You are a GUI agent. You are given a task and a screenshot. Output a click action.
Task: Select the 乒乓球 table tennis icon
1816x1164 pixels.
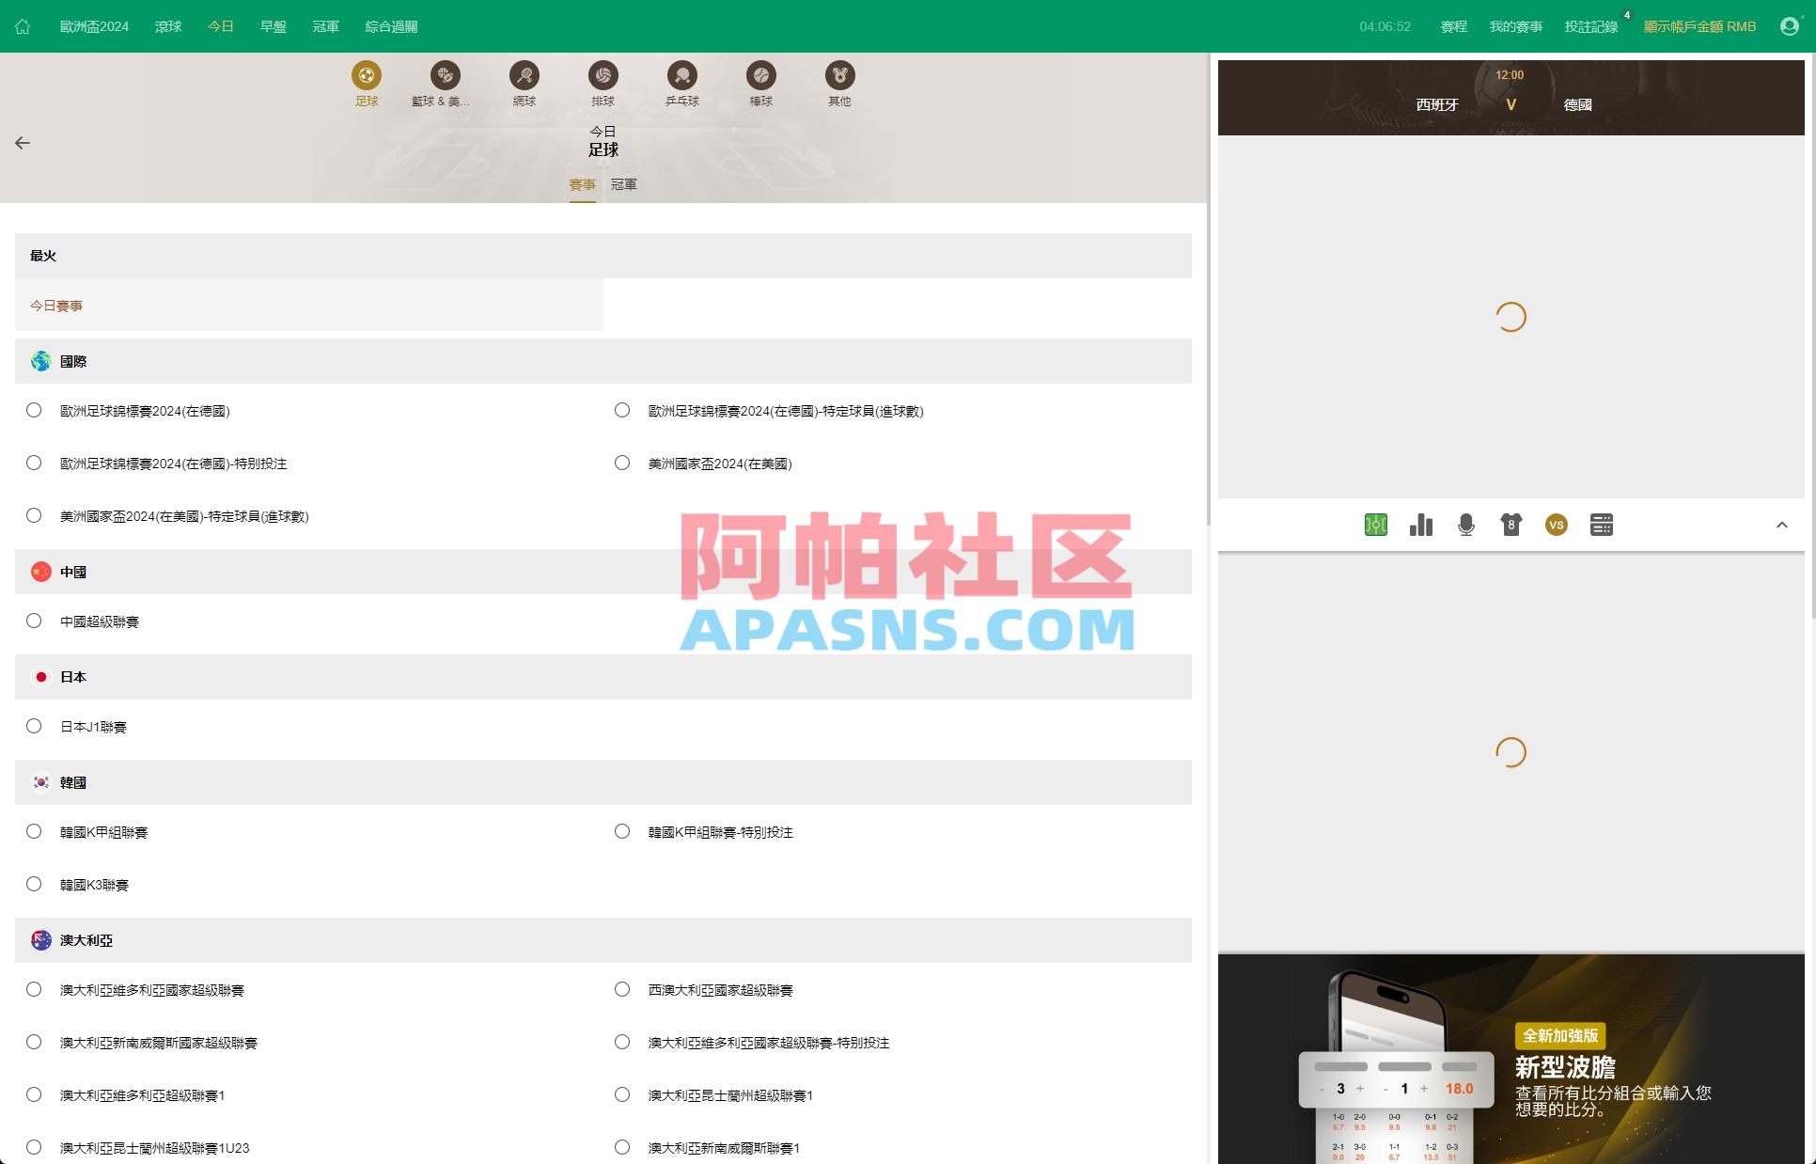coord(681,75)
